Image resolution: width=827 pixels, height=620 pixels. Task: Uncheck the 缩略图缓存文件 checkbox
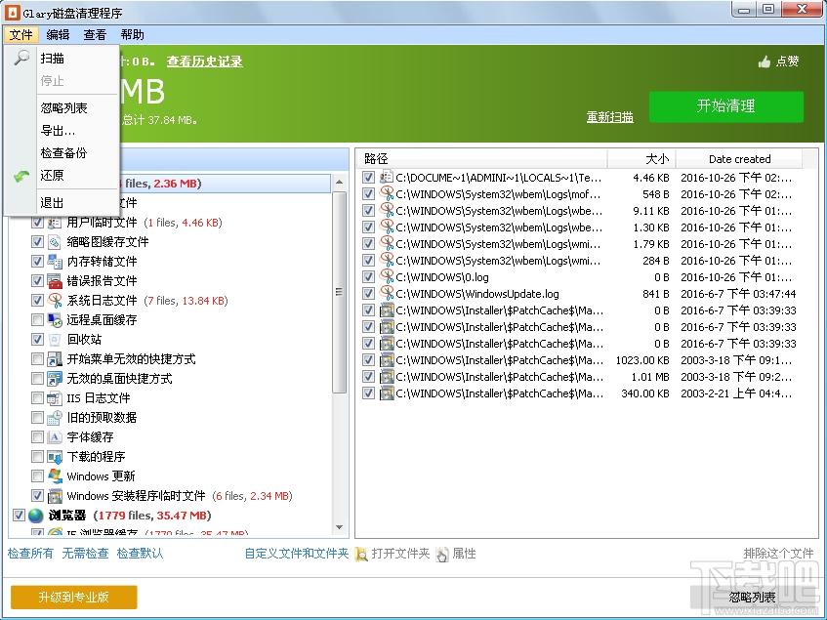pos(37,242)
